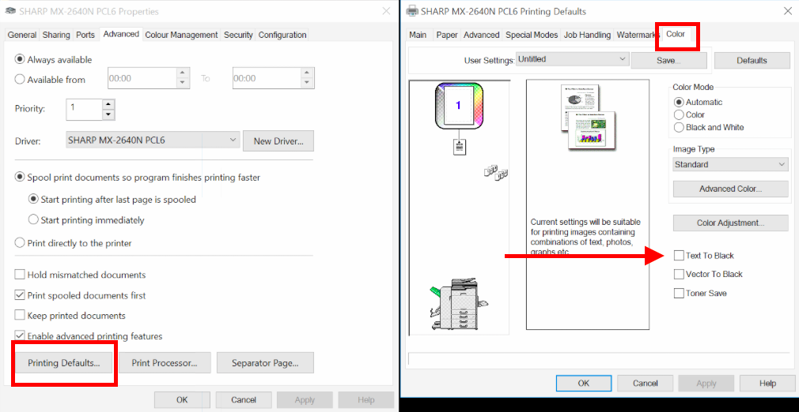Click the Save... button for user settings

[668, 61]
